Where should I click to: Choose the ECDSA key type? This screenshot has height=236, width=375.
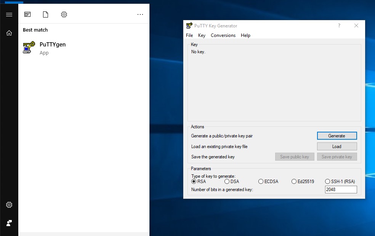(x=261, y=182)
